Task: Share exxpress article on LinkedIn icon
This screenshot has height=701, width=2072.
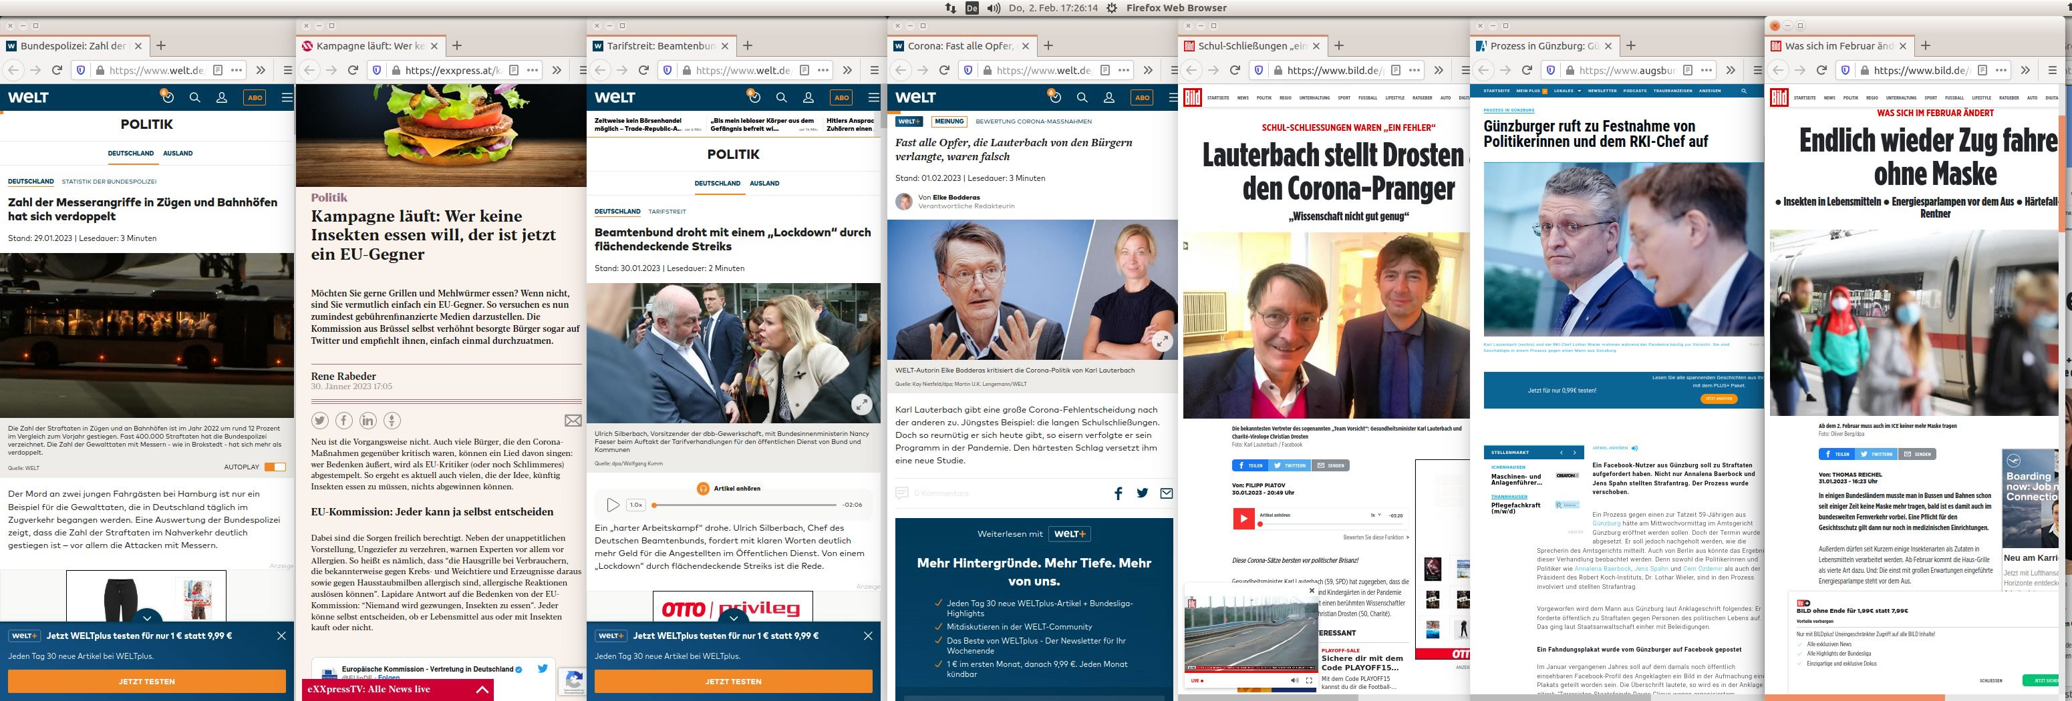Action: point(367,421)
